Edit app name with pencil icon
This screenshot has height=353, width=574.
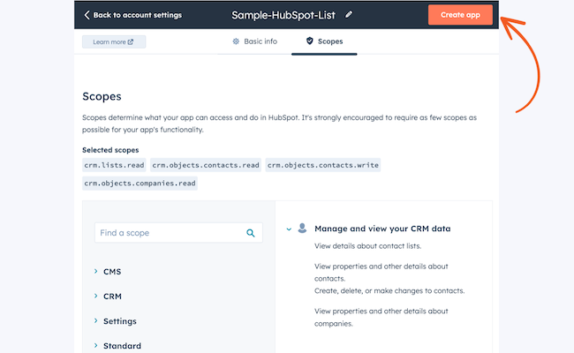coord(349,15)
